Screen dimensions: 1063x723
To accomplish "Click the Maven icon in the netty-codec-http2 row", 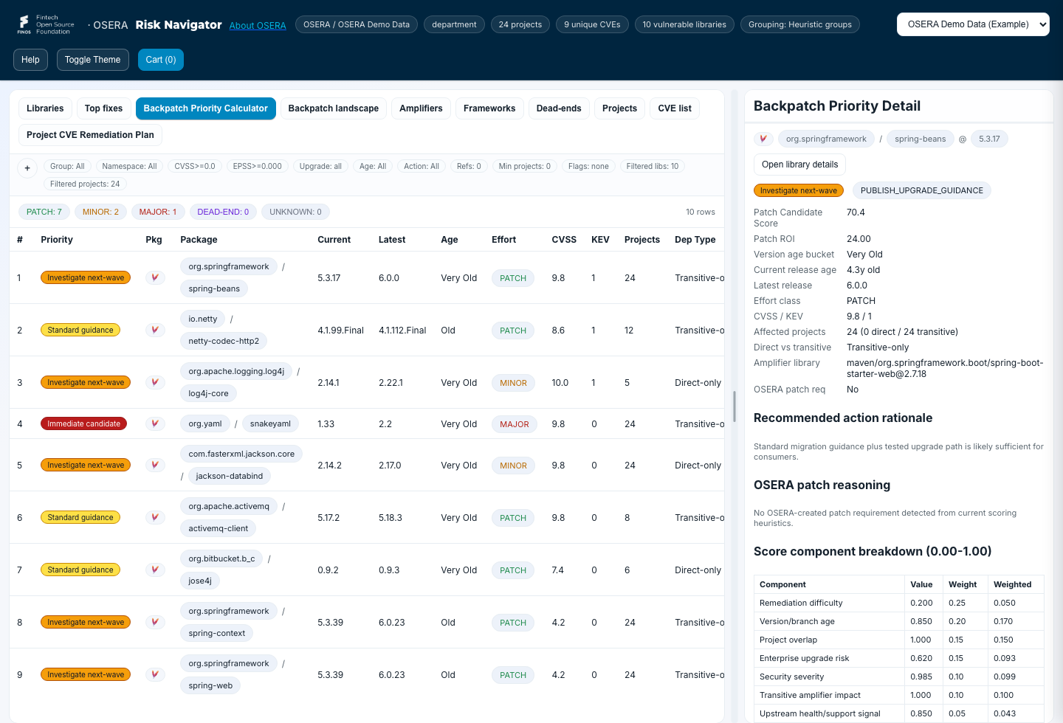I will (155, 331).
